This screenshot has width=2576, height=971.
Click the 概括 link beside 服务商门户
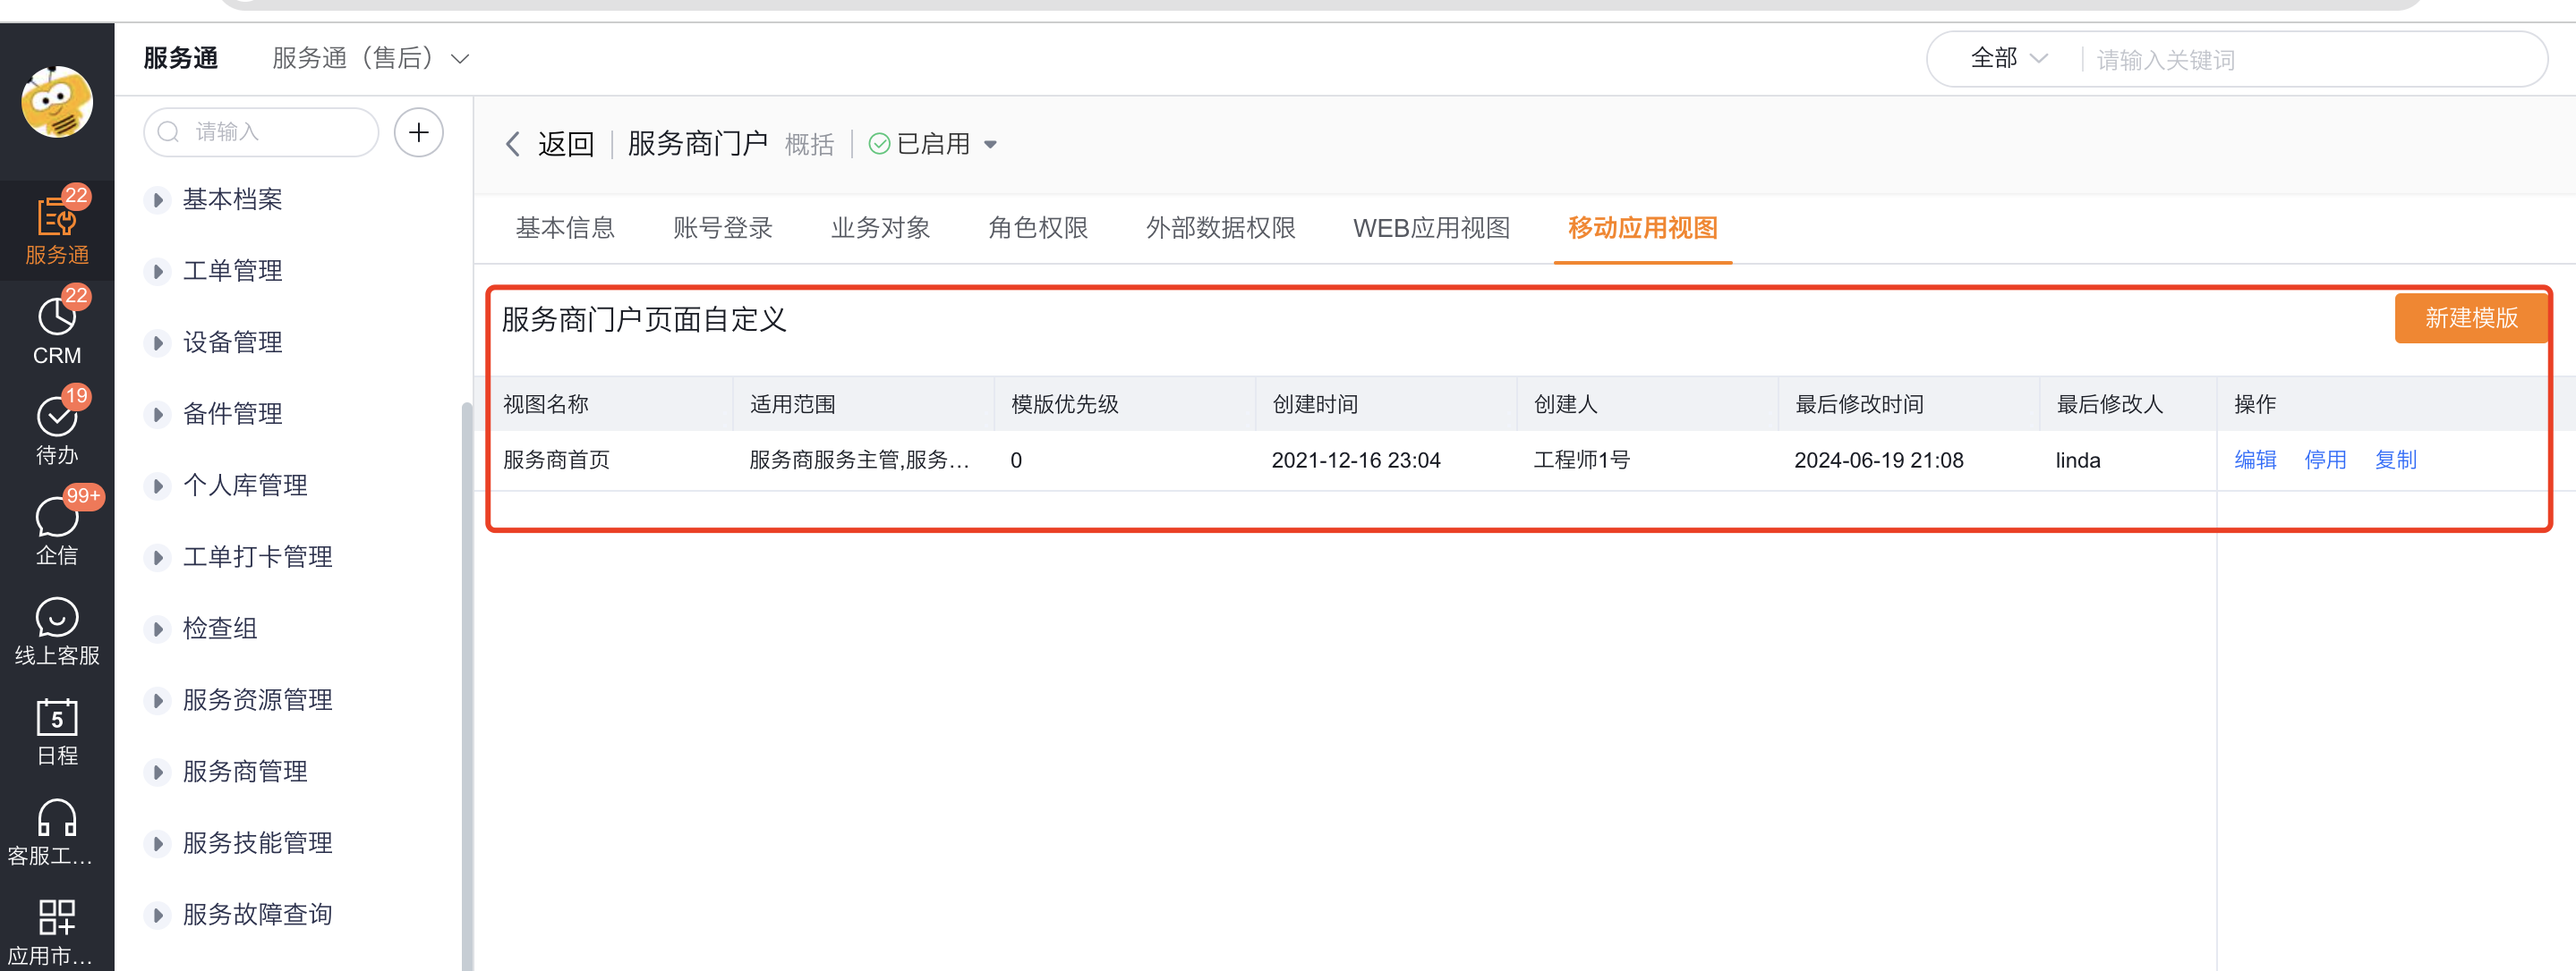[x=809, y=145]
